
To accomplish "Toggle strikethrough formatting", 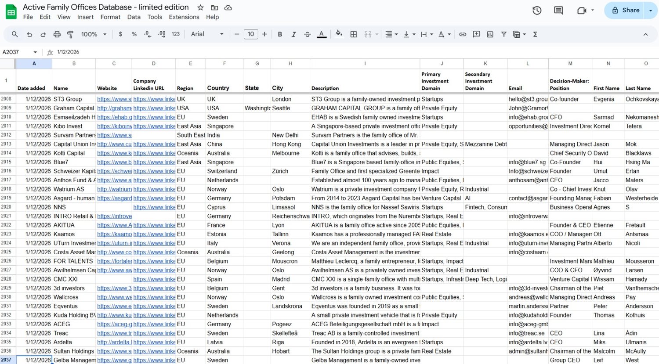I will [x=308, y=34].
